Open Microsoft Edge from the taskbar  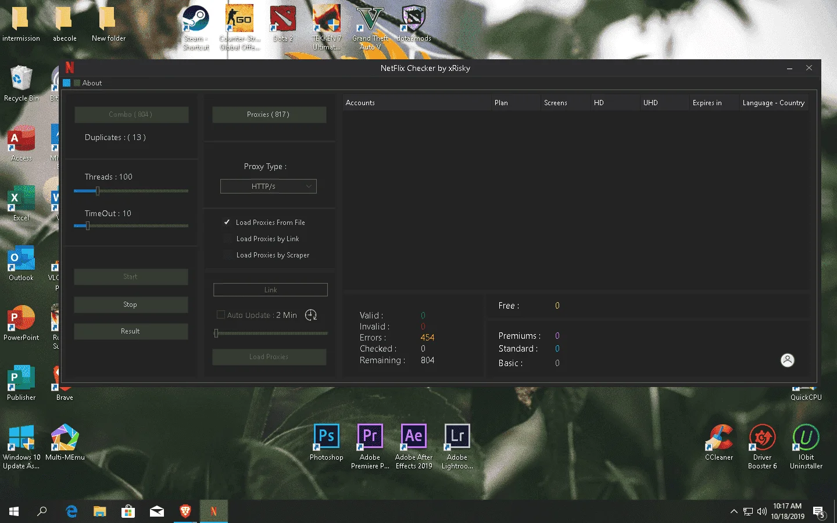click(71, 511)
